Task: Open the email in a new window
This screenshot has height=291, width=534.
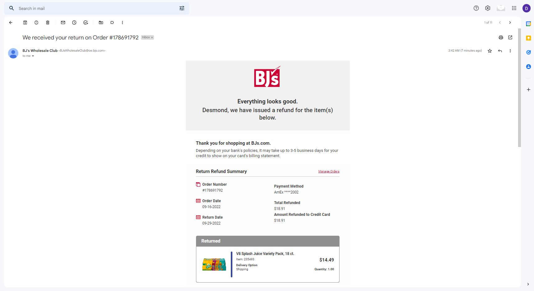Action: coord(510,38)
